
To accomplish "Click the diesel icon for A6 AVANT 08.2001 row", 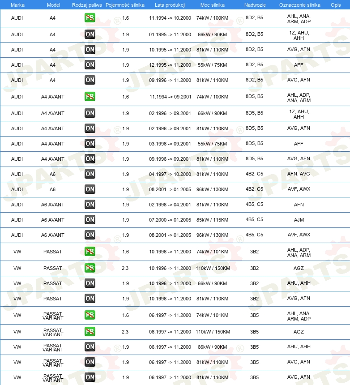I will [90, 235].
